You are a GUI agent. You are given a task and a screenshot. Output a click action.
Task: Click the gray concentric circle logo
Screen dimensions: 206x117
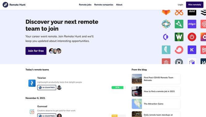179,61
